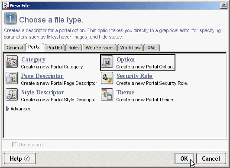Click 'Create a new Portal Page Descriptor.' text
230x168 pixels.
pyautogui.click(x=60, y=83)
